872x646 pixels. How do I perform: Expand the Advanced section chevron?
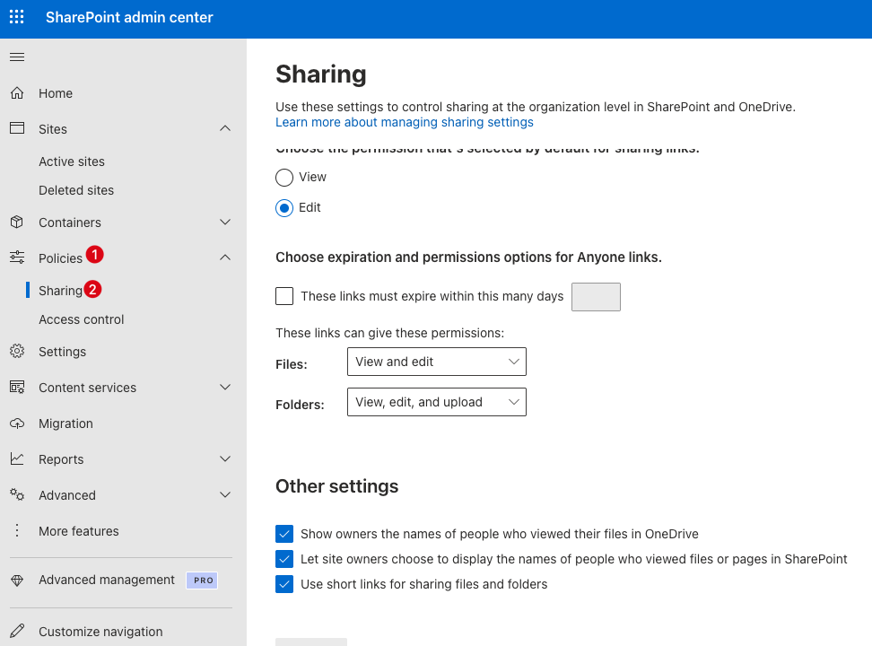click(225, 494)
